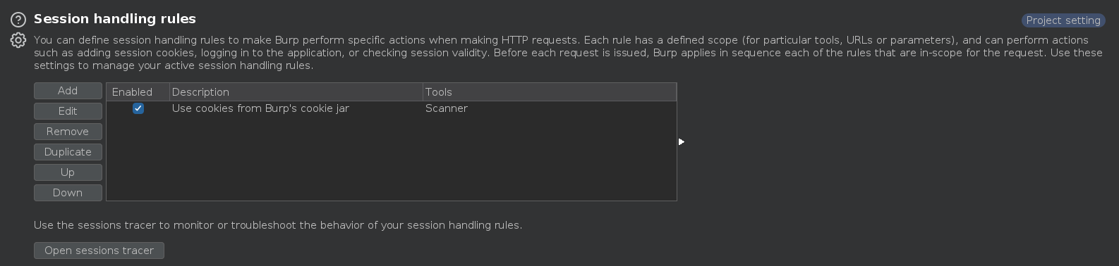The image size is (1119, 266).
Task: Move the rule Down
Action: (68, 193)
